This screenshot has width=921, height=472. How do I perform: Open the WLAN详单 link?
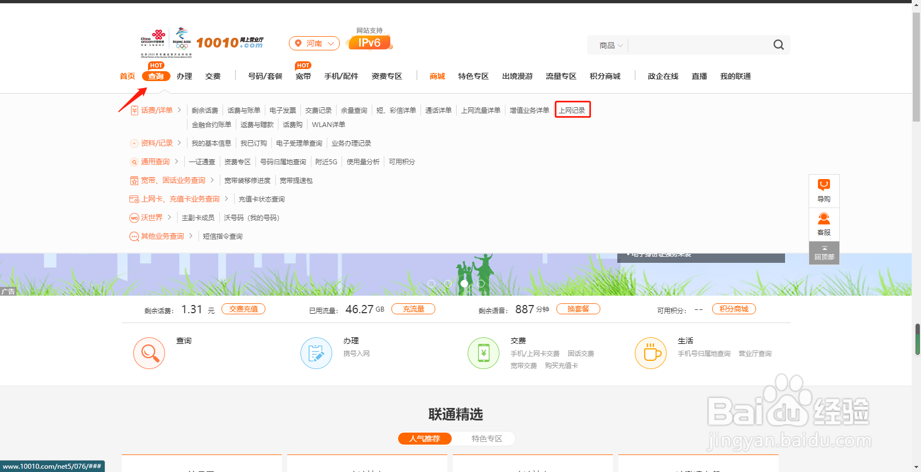[328, 124]
